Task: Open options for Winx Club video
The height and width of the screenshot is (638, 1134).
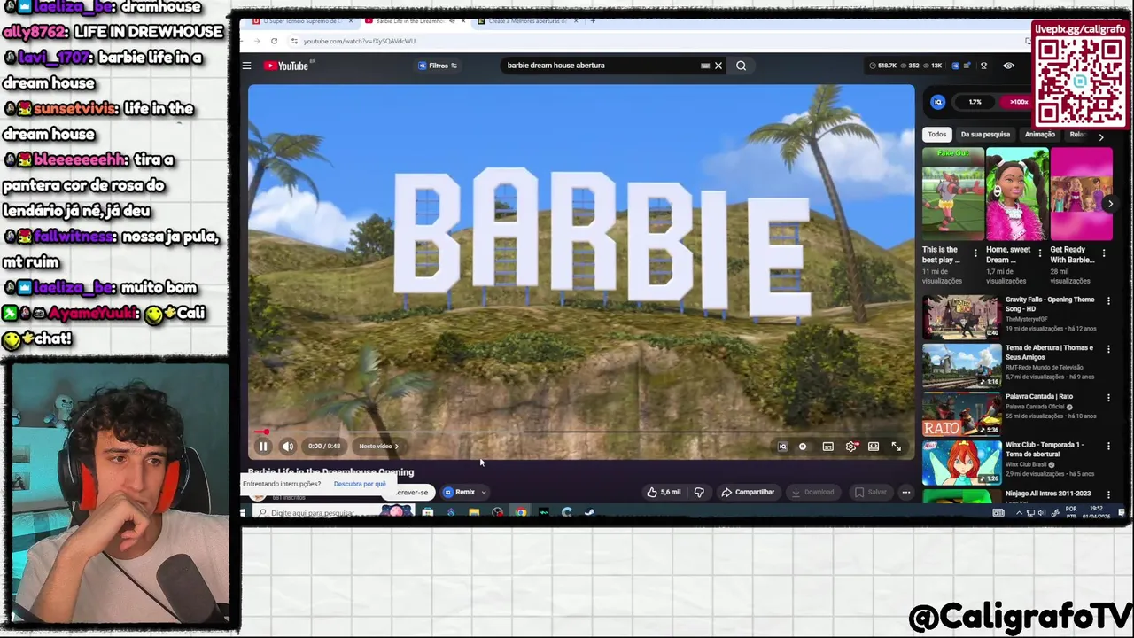Action: tap(1108, 447)
